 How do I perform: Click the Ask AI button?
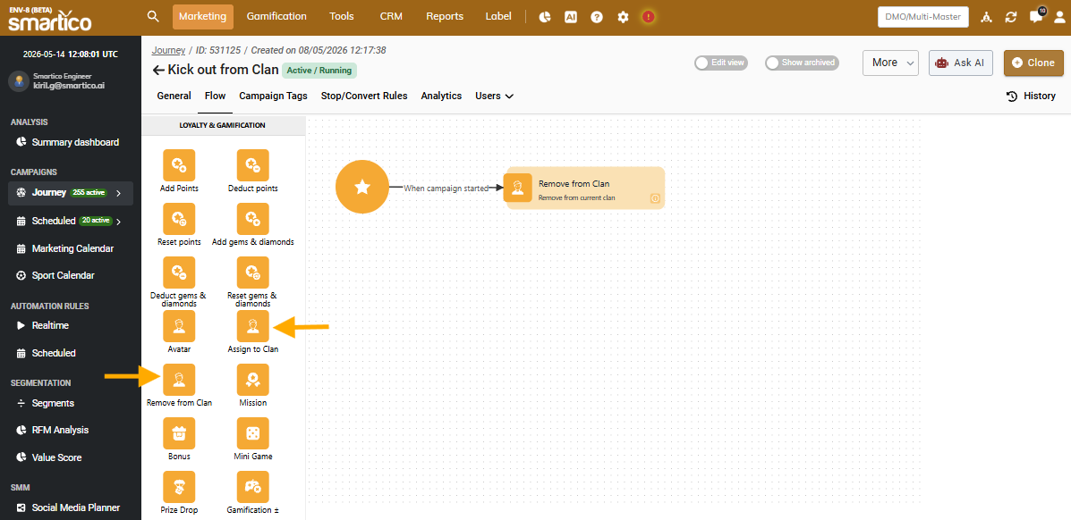coord(960,63)
